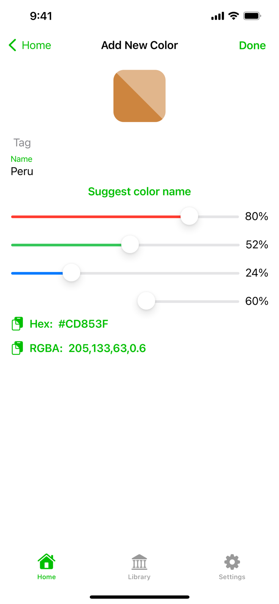
Task: Copy the RGBA values via clipboard icon
Action: (x=17, y=348)
